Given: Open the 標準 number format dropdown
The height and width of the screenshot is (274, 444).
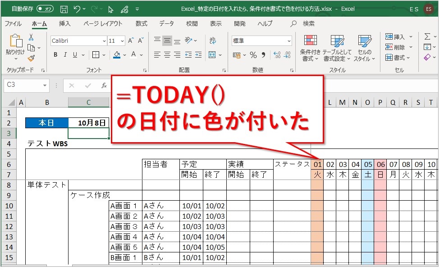Looking at the screenshot, I should 289,40.
